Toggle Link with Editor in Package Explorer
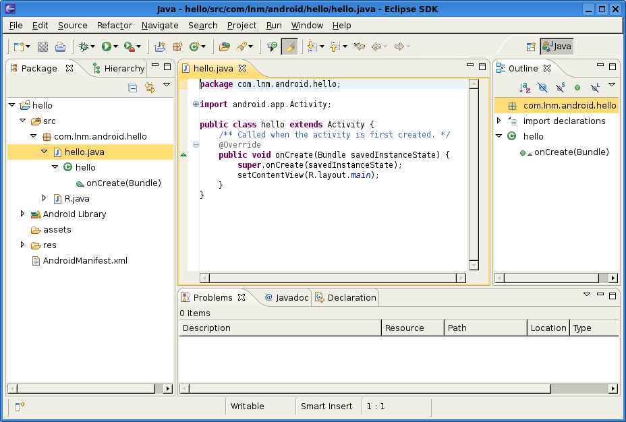Screen dimensions: 626x422 (x=150, y=88)
